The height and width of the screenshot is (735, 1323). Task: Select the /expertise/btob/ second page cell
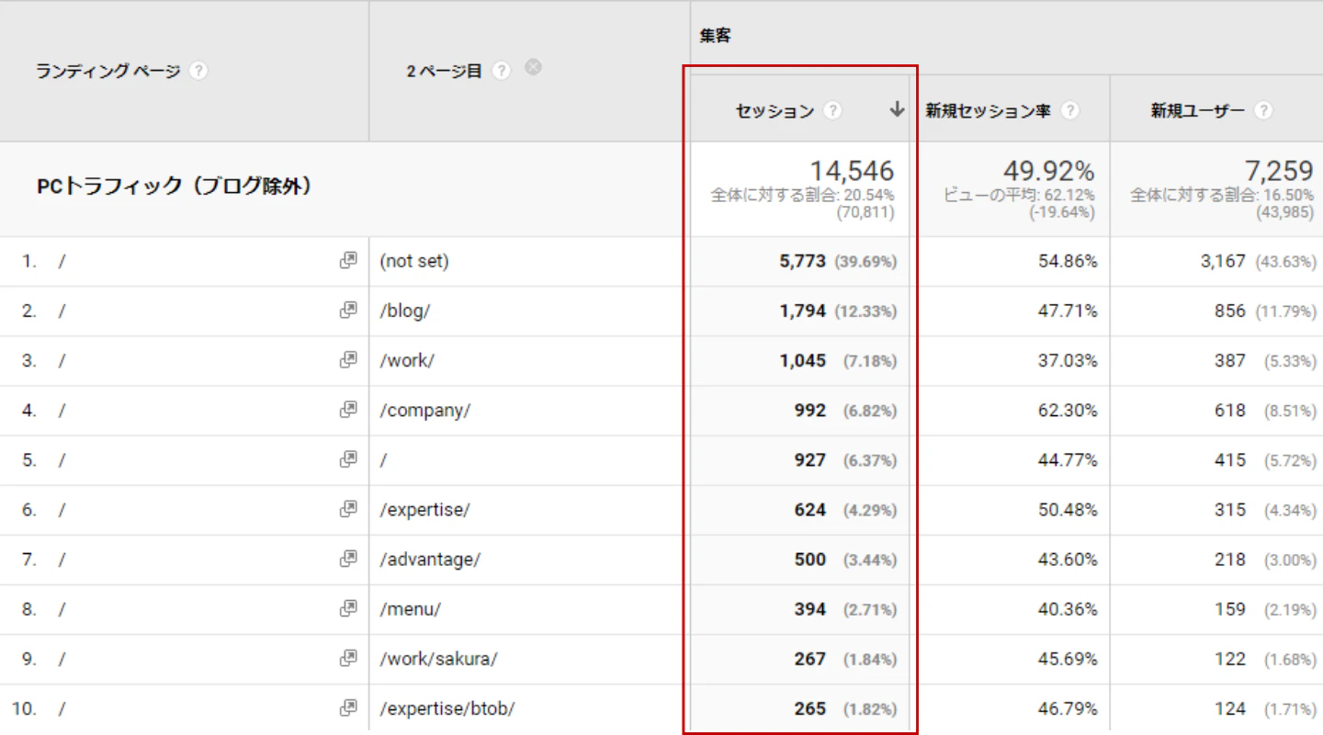point(447,707)
